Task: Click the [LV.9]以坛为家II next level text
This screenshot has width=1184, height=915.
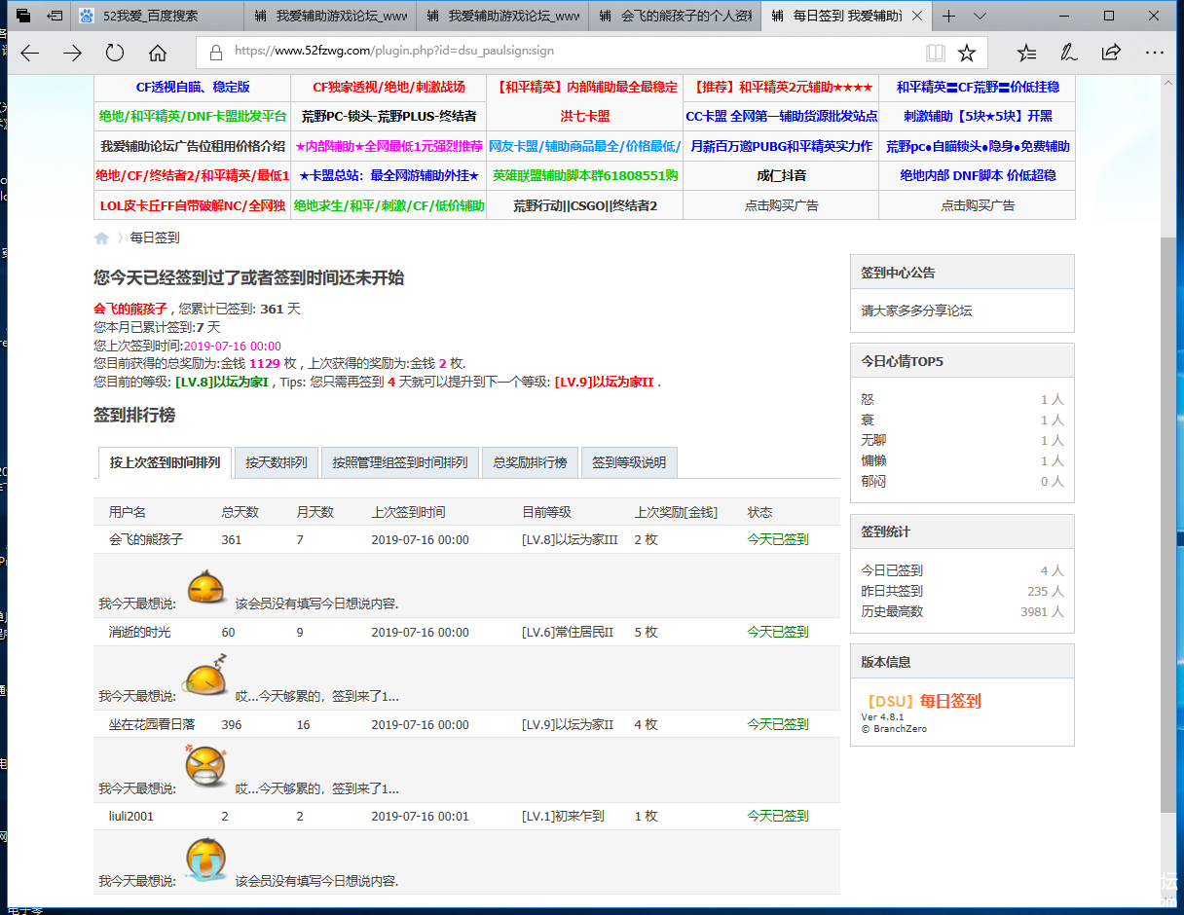Action: pos(604,383)
